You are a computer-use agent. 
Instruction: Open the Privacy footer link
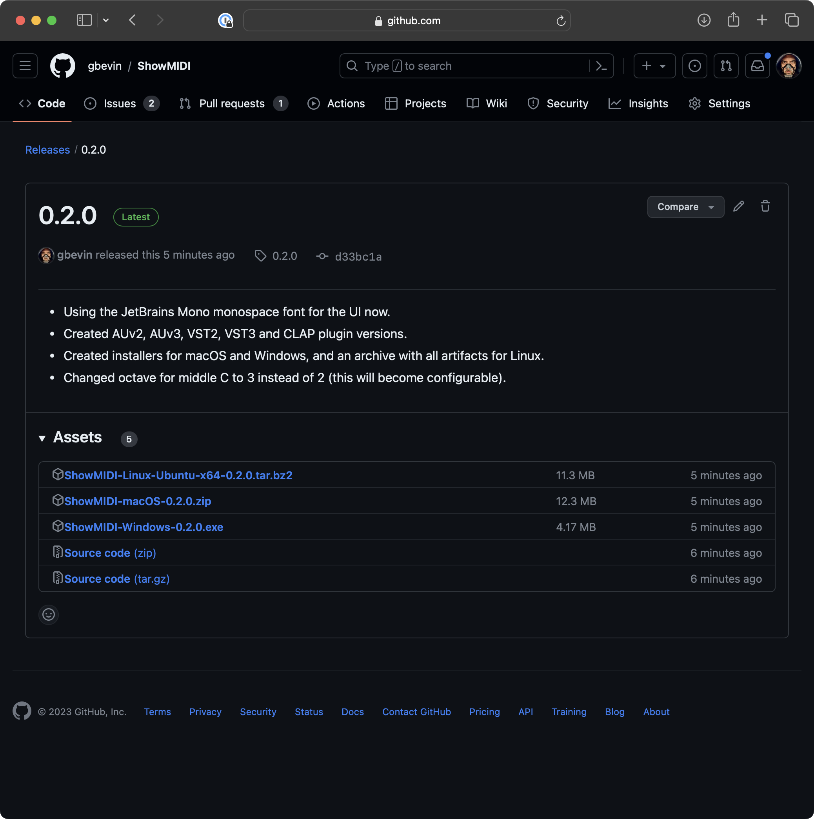tap(205, 711)
